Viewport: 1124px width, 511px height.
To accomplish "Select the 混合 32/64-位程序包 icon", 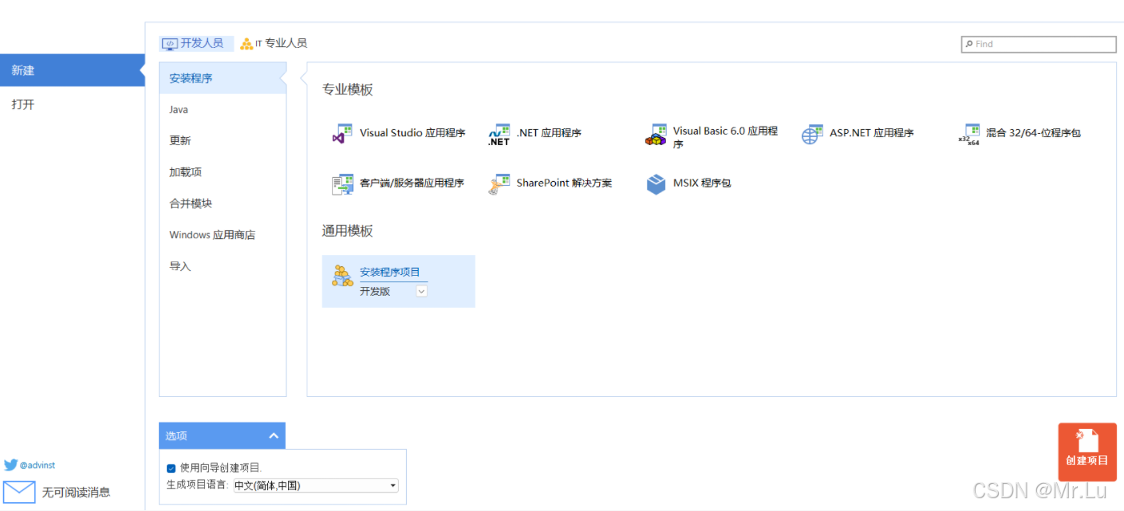I will point(968,135).
